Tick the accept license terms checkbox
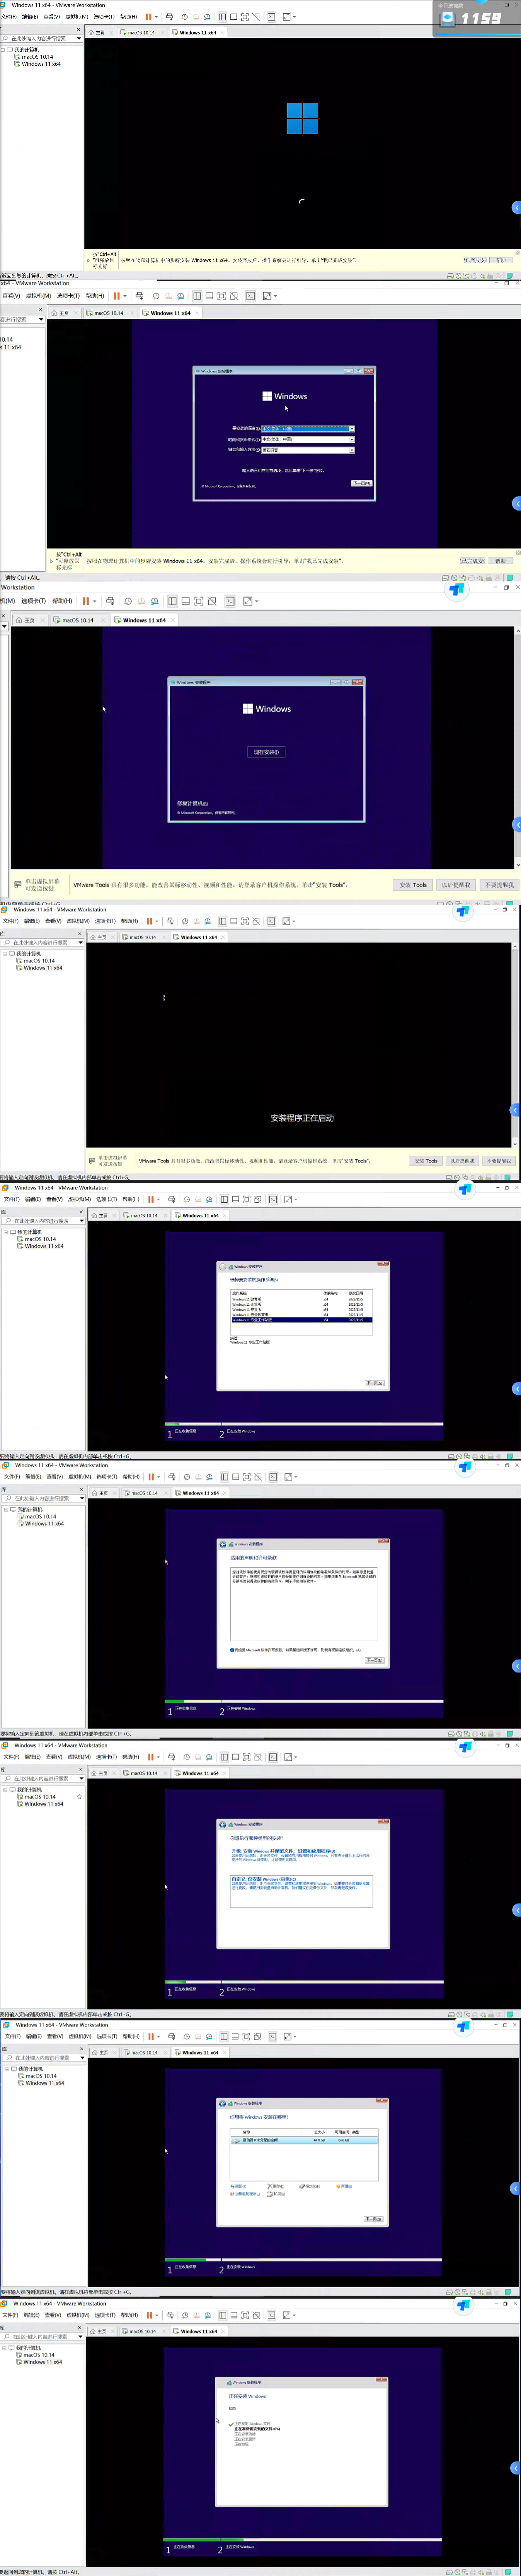The height and width of the screenshot is (2576, 521). point(233,1650)
